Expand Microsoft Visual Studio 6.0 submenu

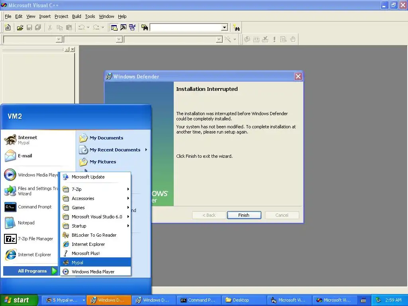point(96,216)
